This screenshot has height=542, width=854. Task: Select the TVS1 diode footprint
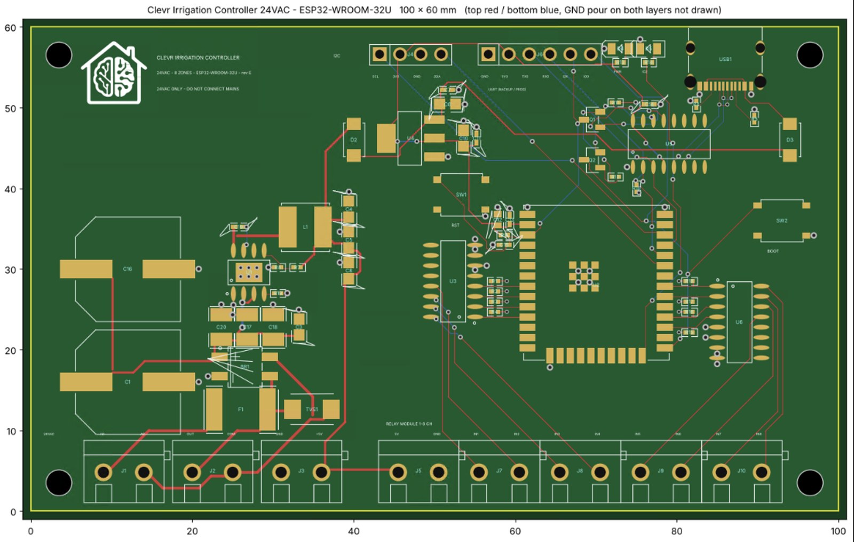312,409
